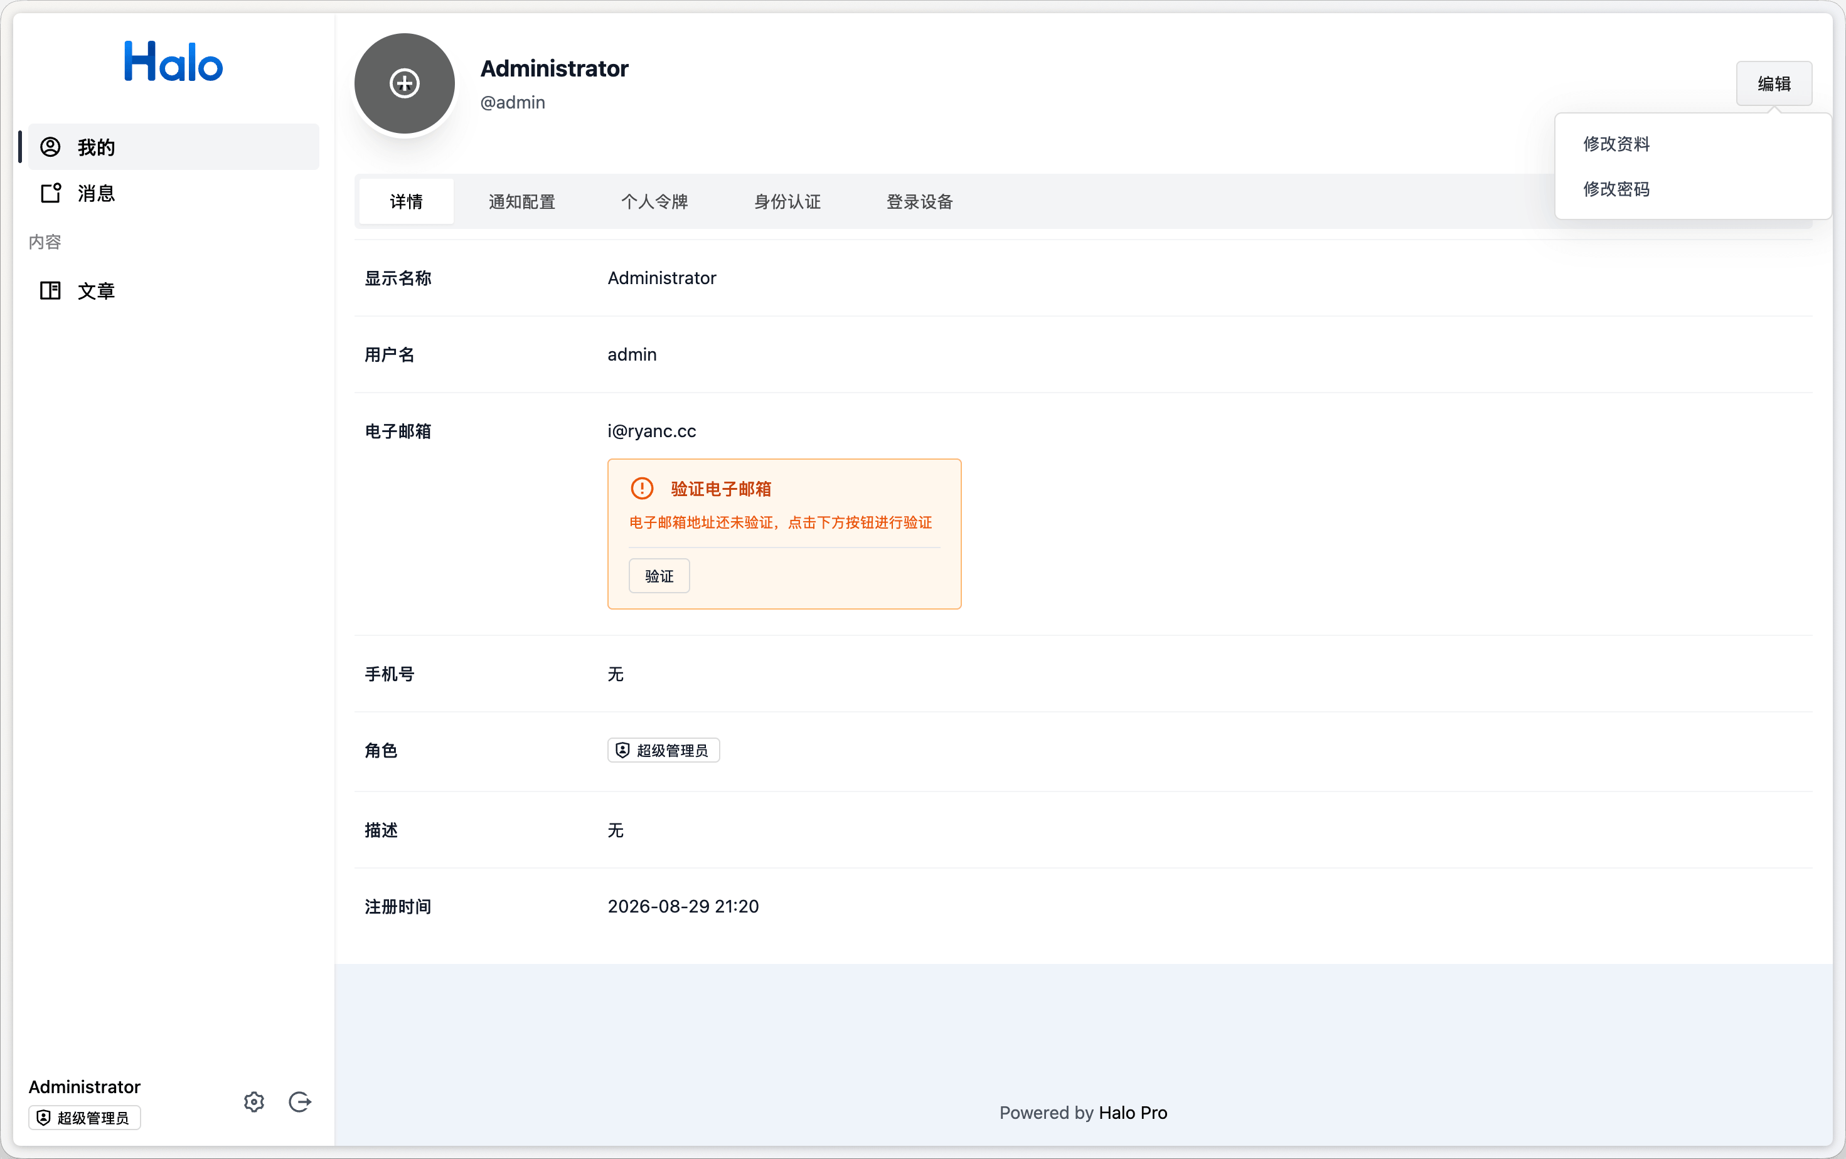This screenshot has width=1846, height=1159.
Task: Click the 超级管理员 badge in sidebar footer
Action: coord(84,1118)
